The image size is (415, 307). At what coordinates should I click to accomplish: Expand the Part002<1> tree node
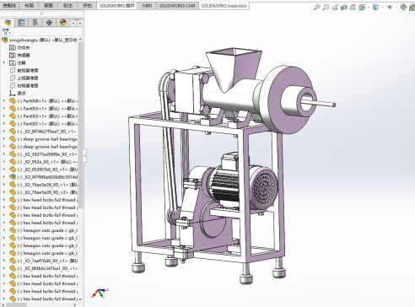pos(4,116)
